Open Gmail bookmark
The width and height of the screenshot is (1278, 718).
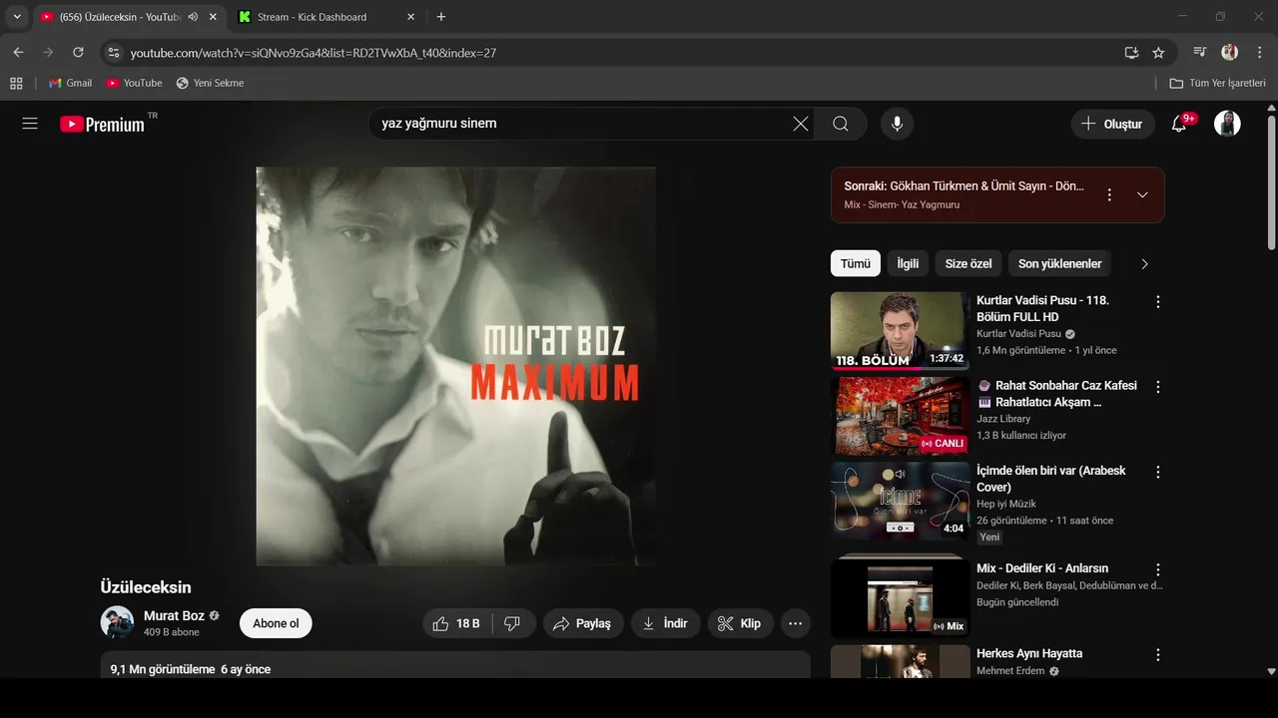click(x=70, y=83)
